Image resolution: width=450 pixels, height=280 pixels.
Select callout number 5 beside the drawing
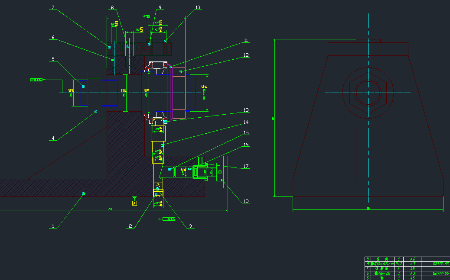[x=53, y=59]
